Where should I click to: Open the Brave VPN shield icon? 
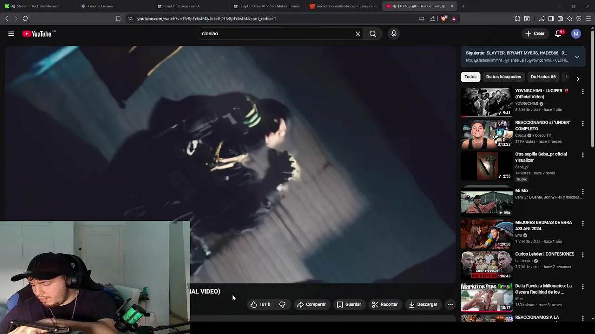(x=579, y=19)
